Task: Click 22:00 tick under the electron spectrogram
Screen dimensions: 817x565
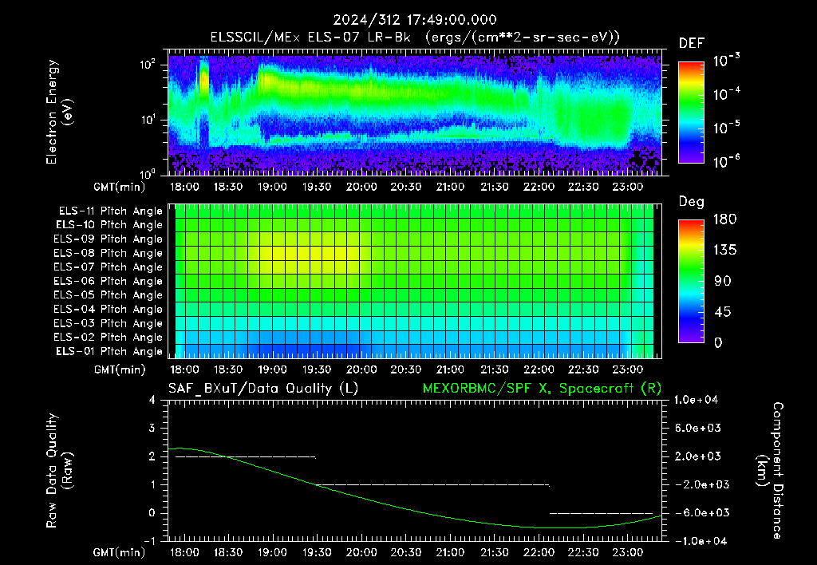Action: [539, 187]
